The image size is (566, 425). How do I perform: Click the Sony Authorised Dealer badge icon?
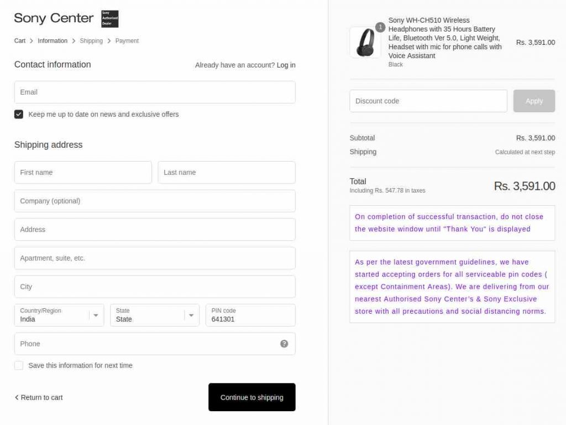(x=110, y=19)
